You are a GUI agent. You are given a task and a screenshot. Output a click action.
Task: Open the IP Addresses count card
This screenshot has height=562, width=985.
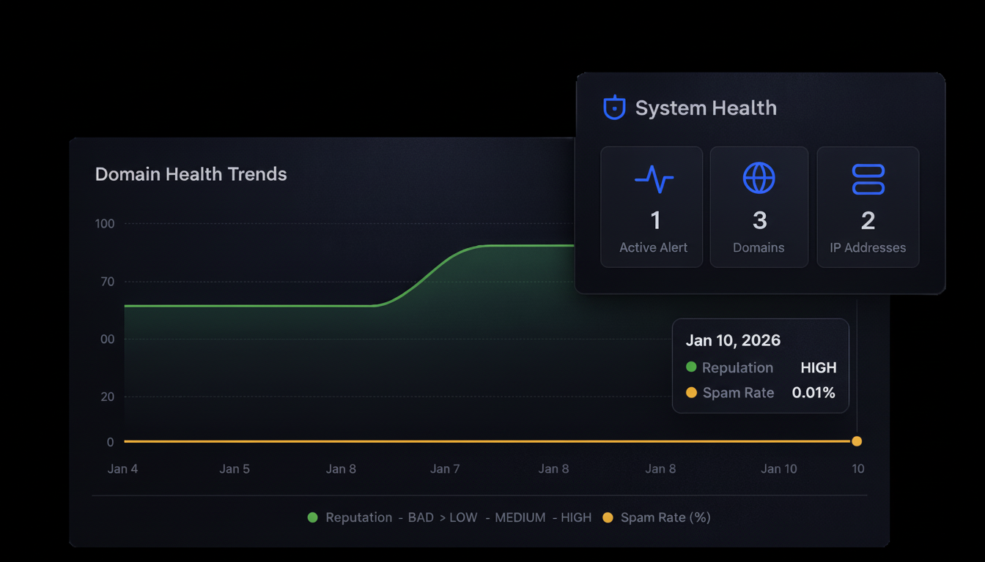tap(868, 207)
